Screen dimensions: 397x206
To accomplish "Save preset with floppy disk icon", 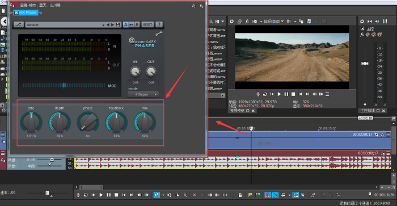I will [118, 24].
